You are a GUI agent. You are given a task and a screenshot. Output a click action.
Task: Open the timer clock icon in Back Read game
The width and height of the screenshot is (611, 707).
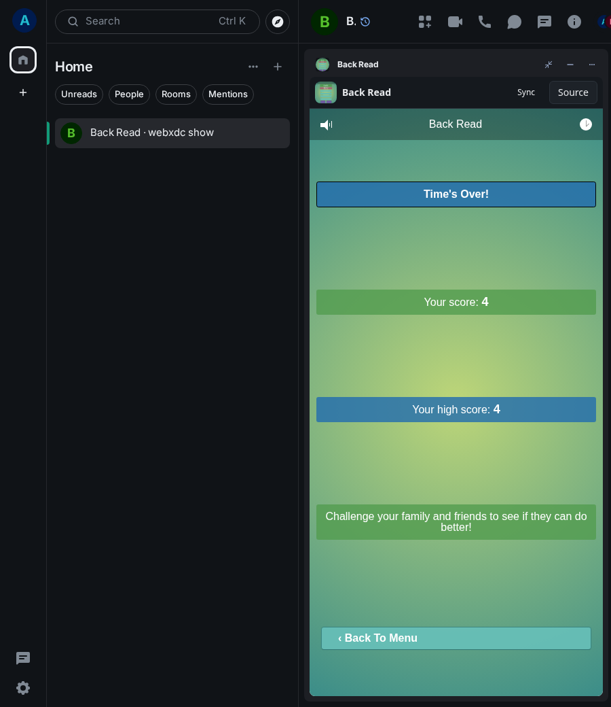(585, 124)
